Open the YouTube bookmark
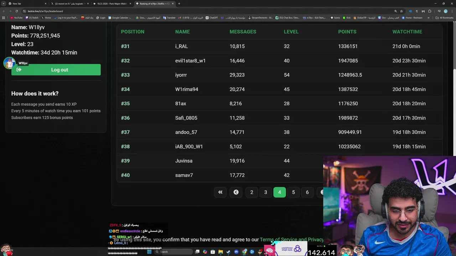Viewport: 456px width, 256px height. pyautogui.click(x=16, y=17)
